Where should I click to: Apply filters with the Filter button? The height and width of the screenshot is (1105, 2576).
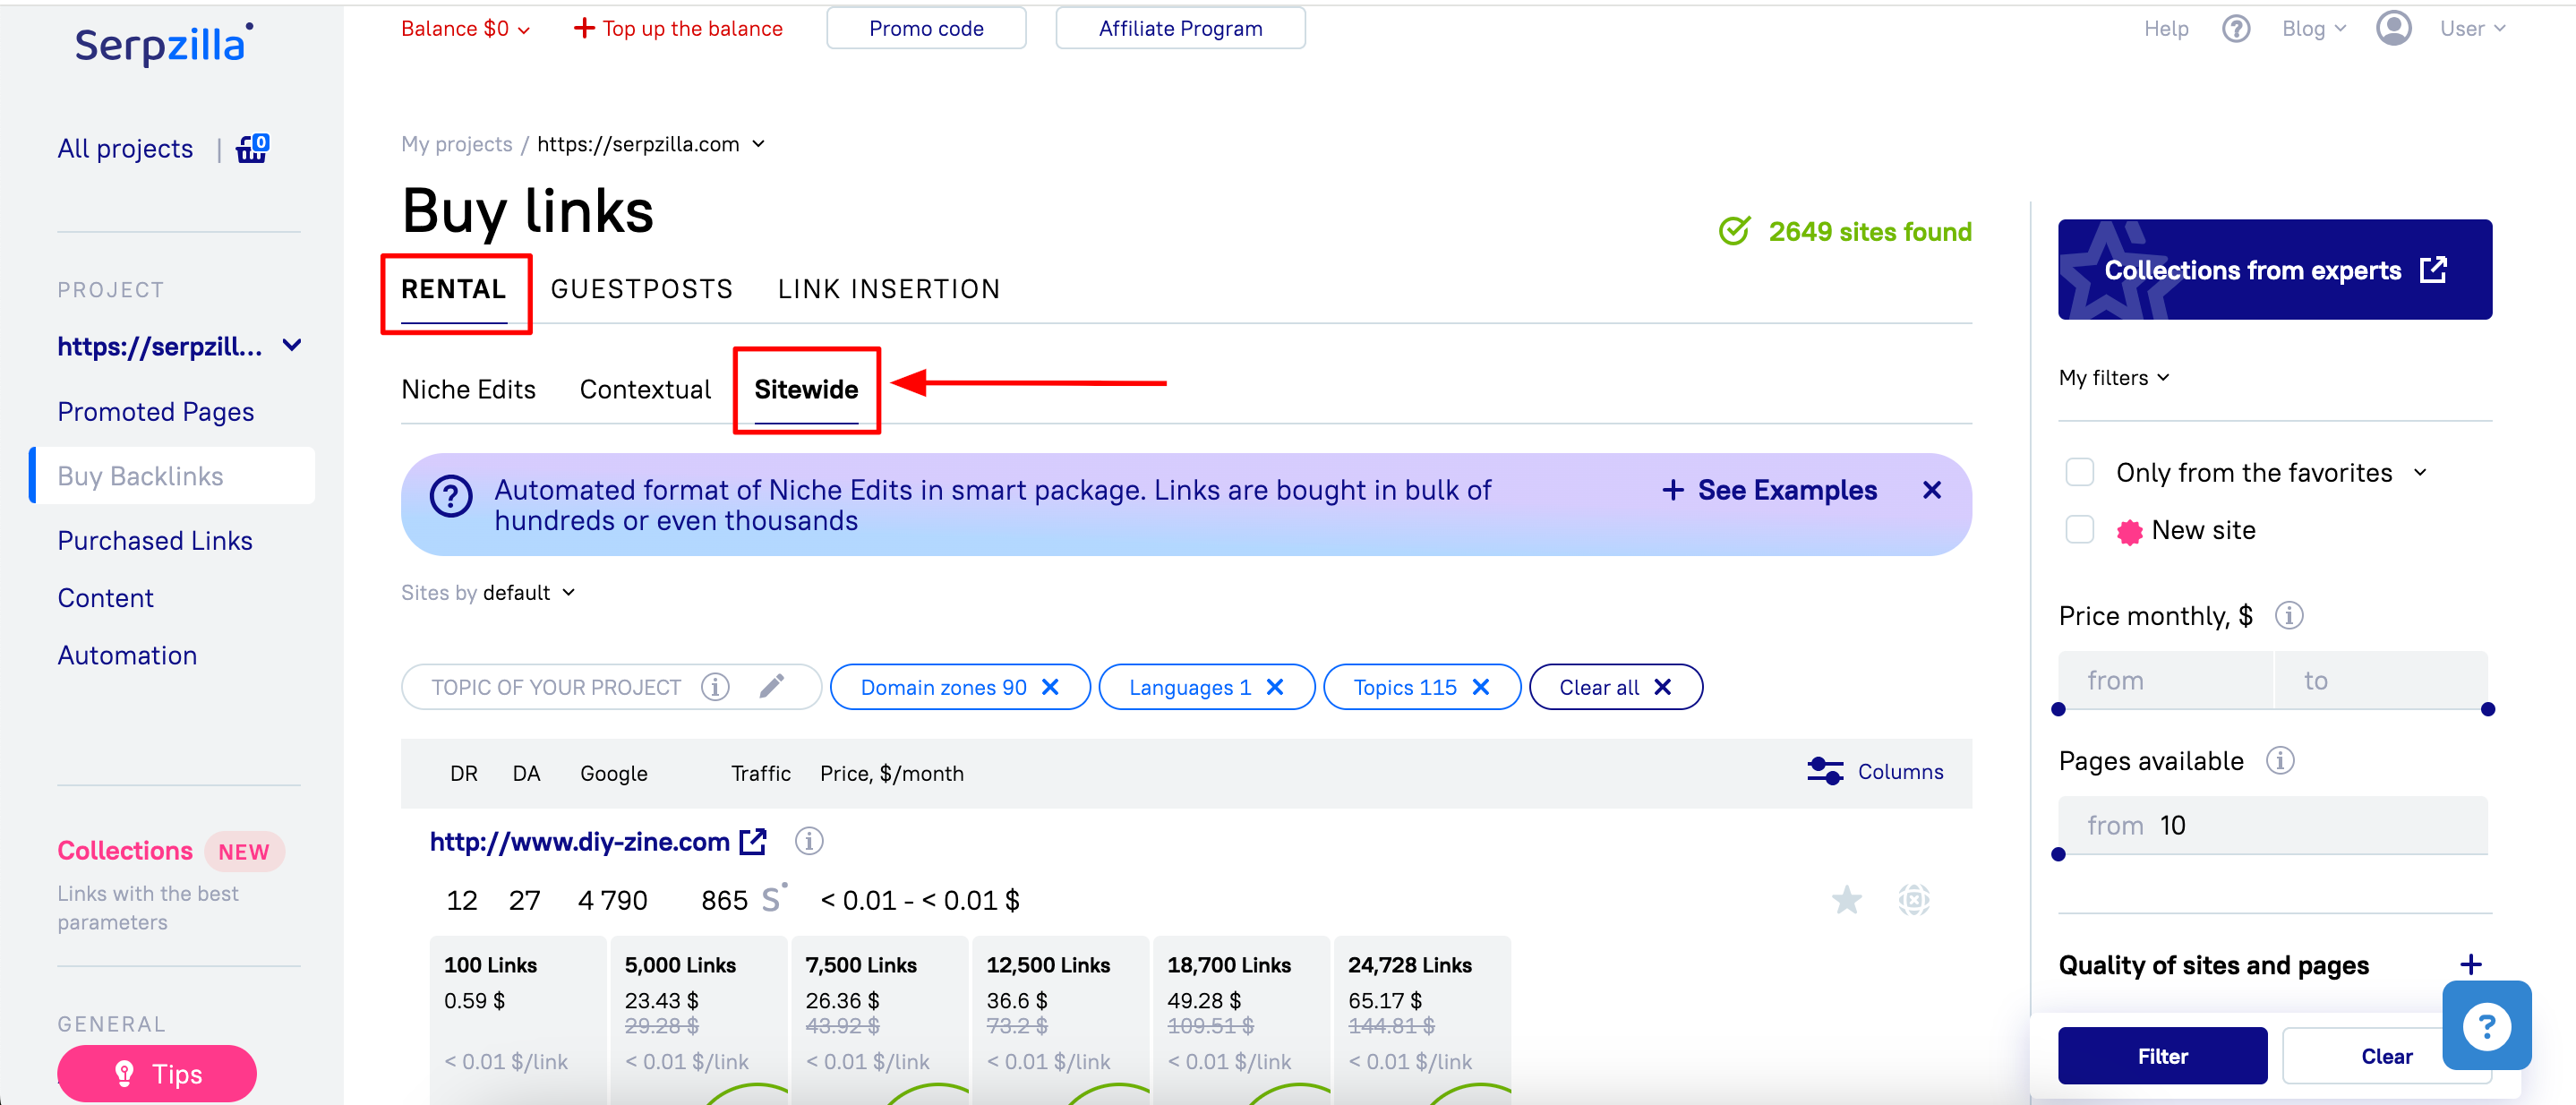(x=2162, y=1055)
